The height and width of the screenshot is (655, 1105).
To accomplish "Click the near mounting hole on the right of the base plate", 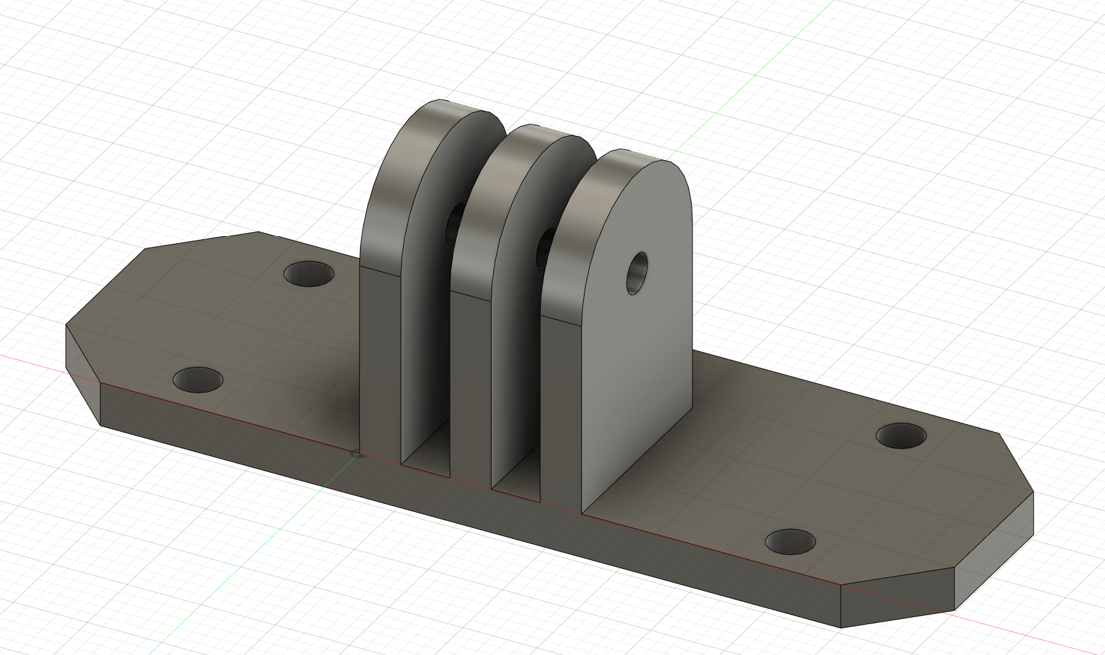I will (x=791, y=542).
